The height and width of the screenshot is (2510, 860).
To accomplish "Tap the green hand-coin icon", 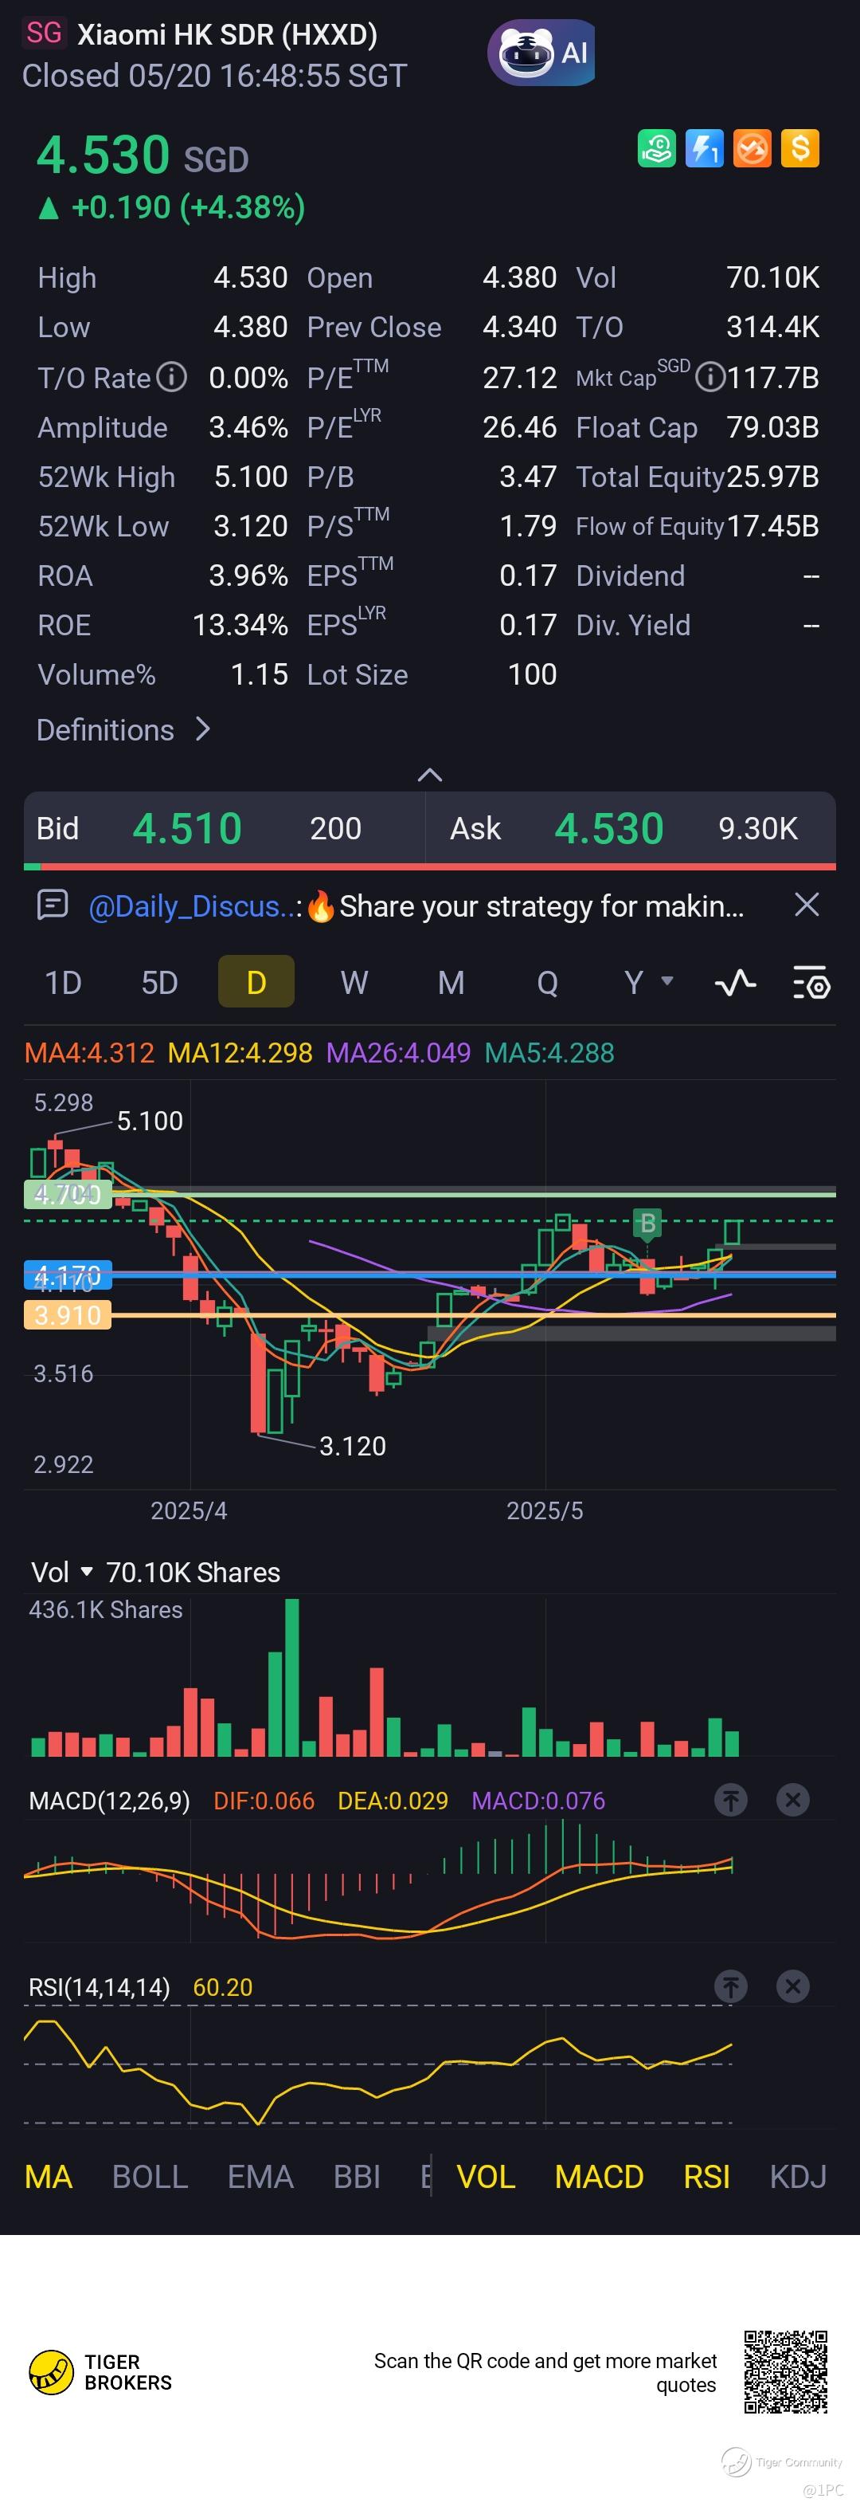I will pyautogui.click(x=656, y=149).
